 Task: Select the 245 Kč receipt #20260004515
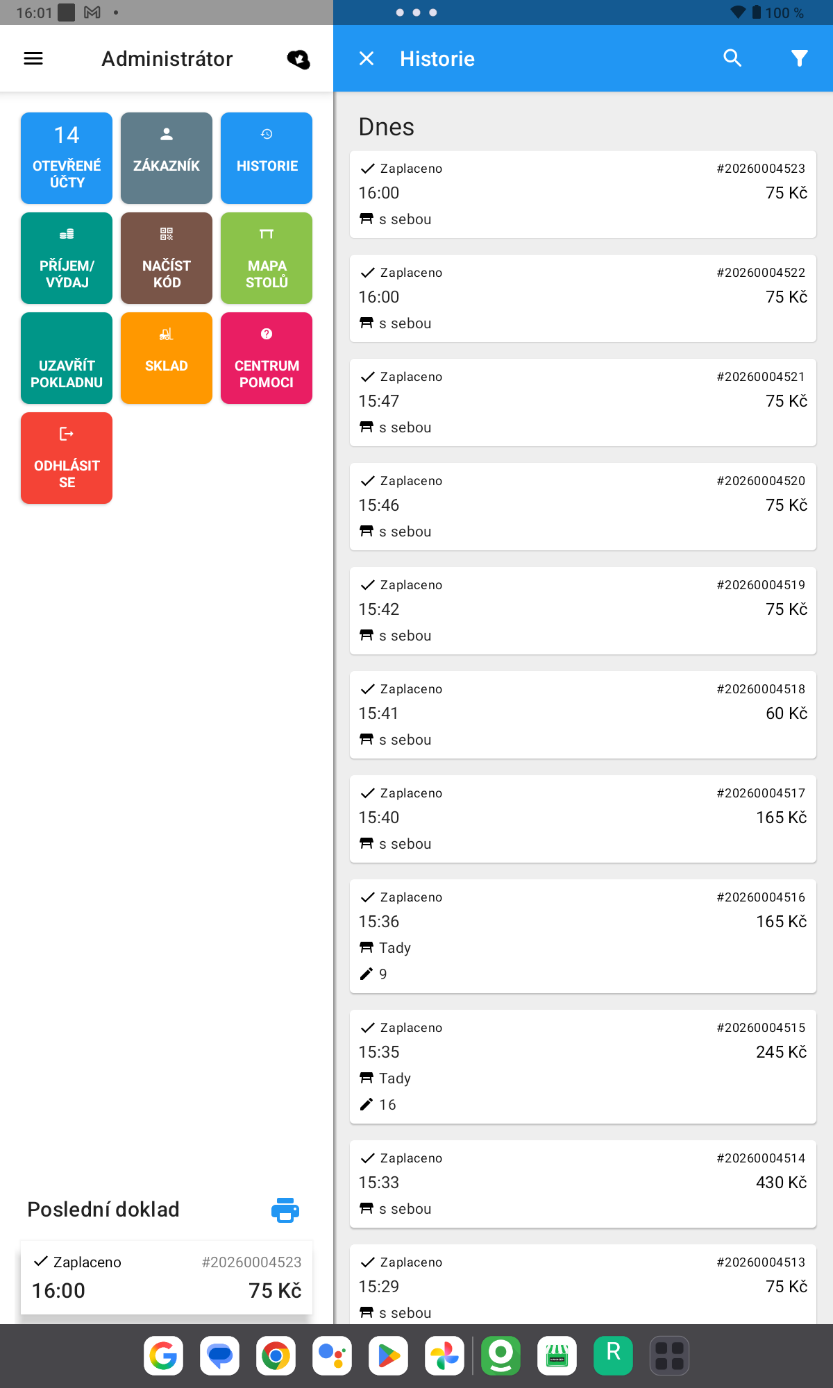pos(582,1066)
